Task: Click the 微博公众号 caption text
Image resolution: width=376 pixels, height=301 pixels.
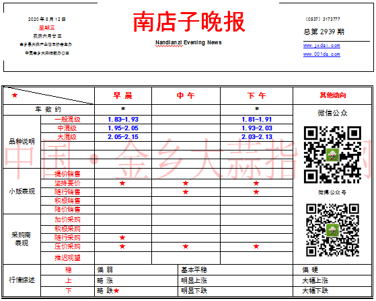Action: [x=332, y=193]
